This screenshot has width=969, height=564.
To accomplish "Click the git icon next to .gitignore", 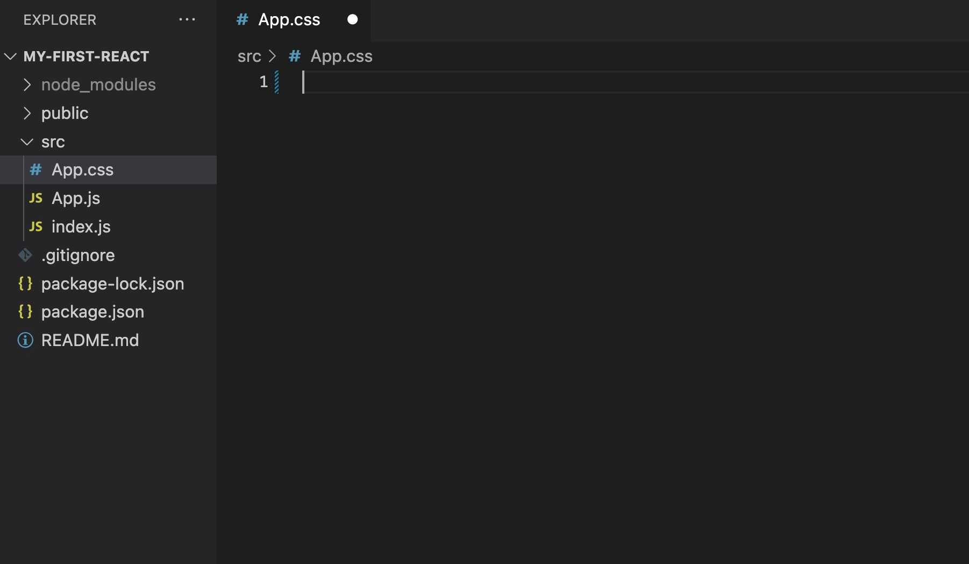I will point(25,255).
